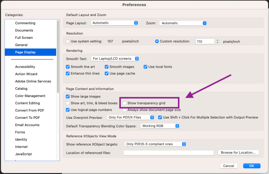This screenshot has width=269, height=174.
Task: Select the Page Display category
Action: coord(30,52)
